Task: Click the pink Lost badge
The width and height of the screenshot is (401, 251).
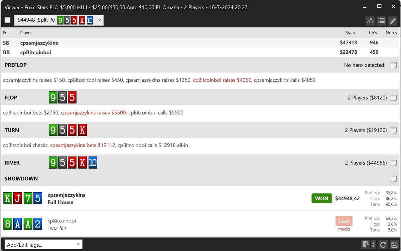Action: pos(344,221)
